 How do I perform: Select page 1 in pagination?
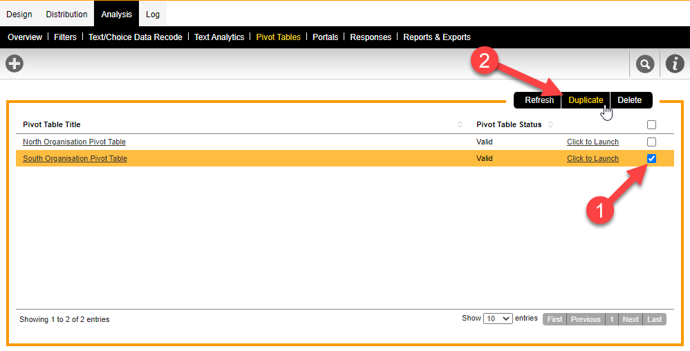(612, 319)
